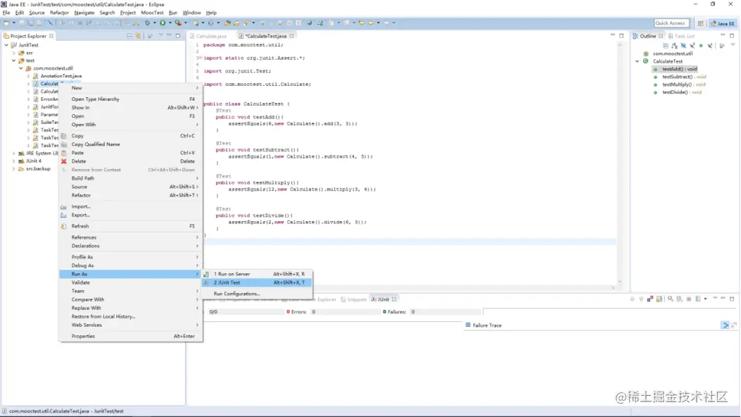Choose 'Refresh' in context menu
The width and height of the screenshot is (741, 417).
[x=131, y=227]
